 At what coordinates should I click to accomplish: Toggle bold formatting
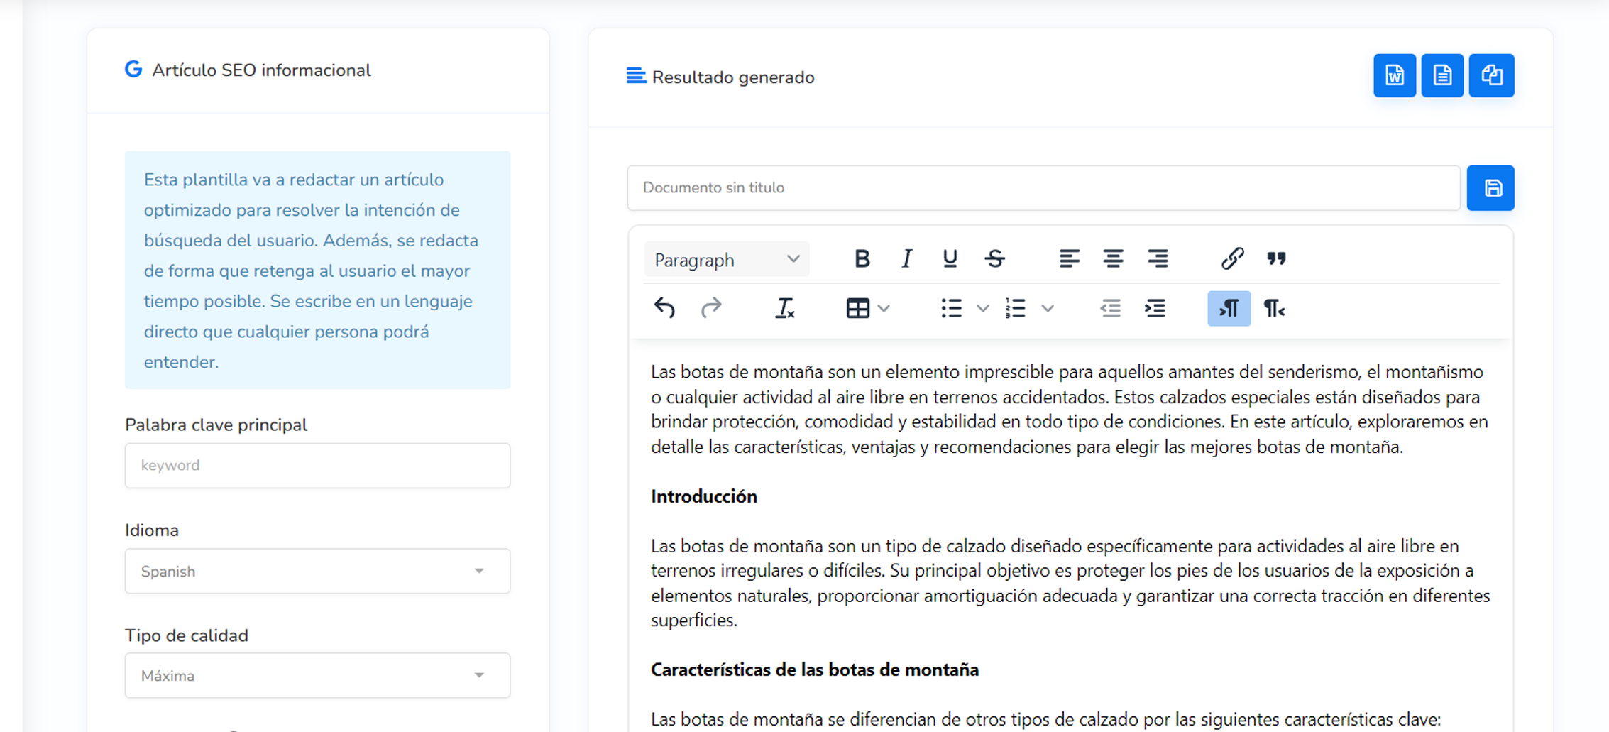pyautogui.click(x=862, y=259)
